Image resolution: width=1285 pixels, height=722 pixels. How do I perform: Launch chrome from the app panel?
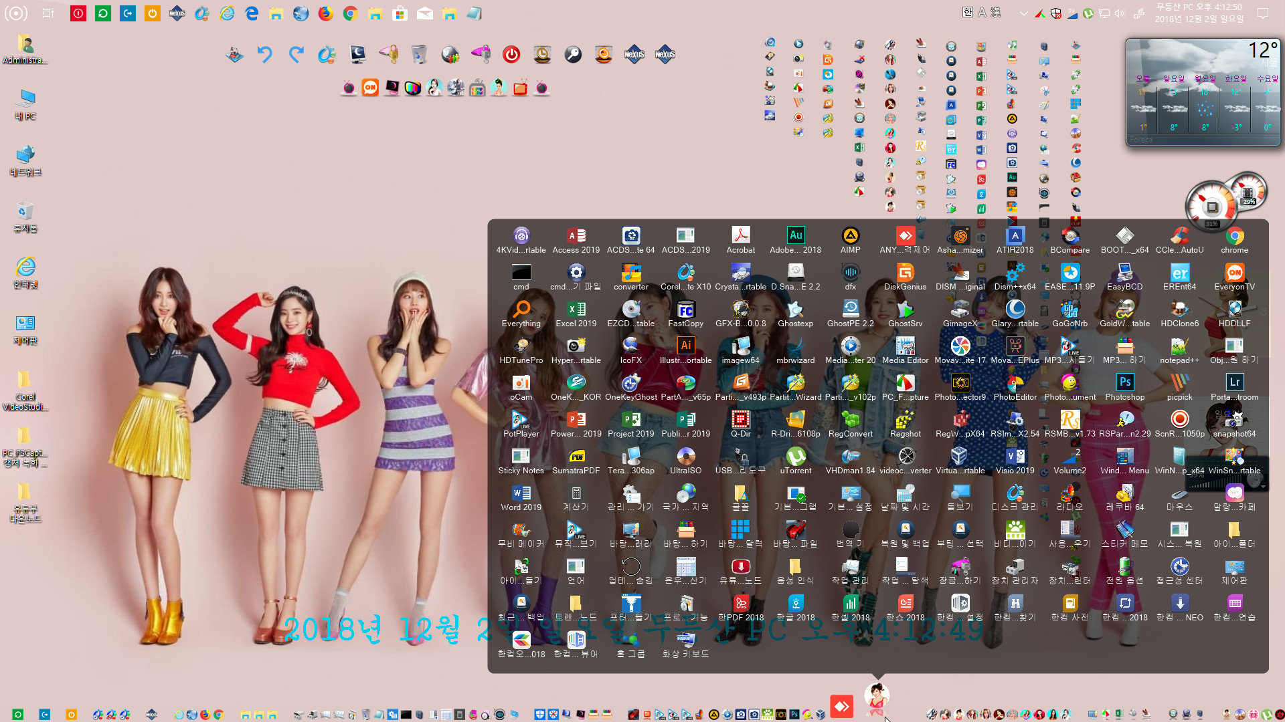pos(1234,240)
